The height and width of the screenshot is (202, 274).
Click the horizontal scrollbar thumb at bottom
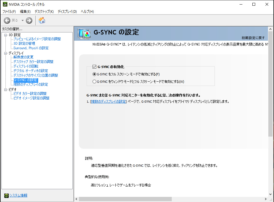pos(125,199)
